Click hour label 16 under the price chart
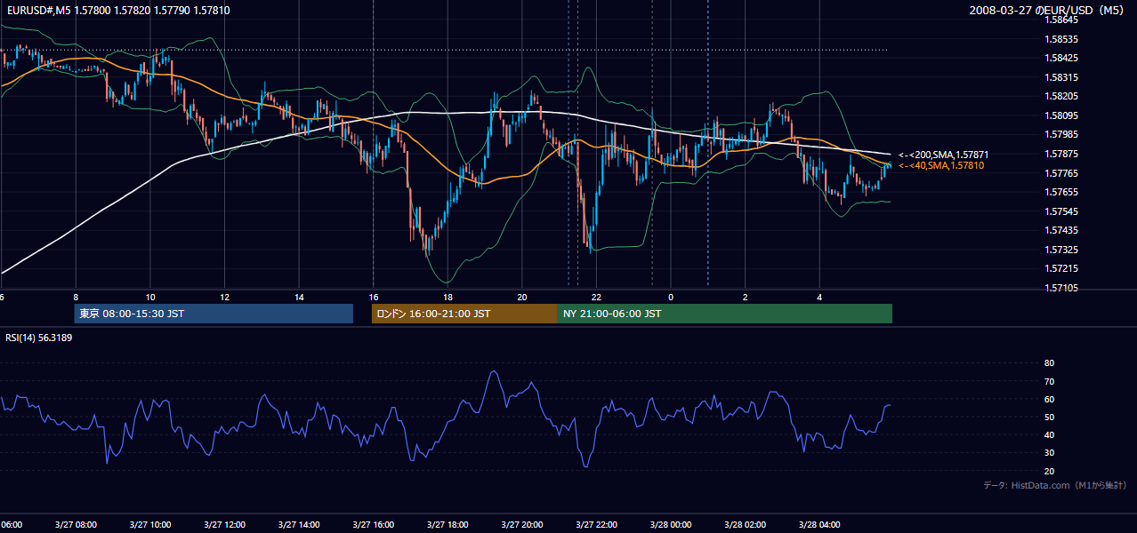Viewport: 1137px width, 533px height. [374, 298]
